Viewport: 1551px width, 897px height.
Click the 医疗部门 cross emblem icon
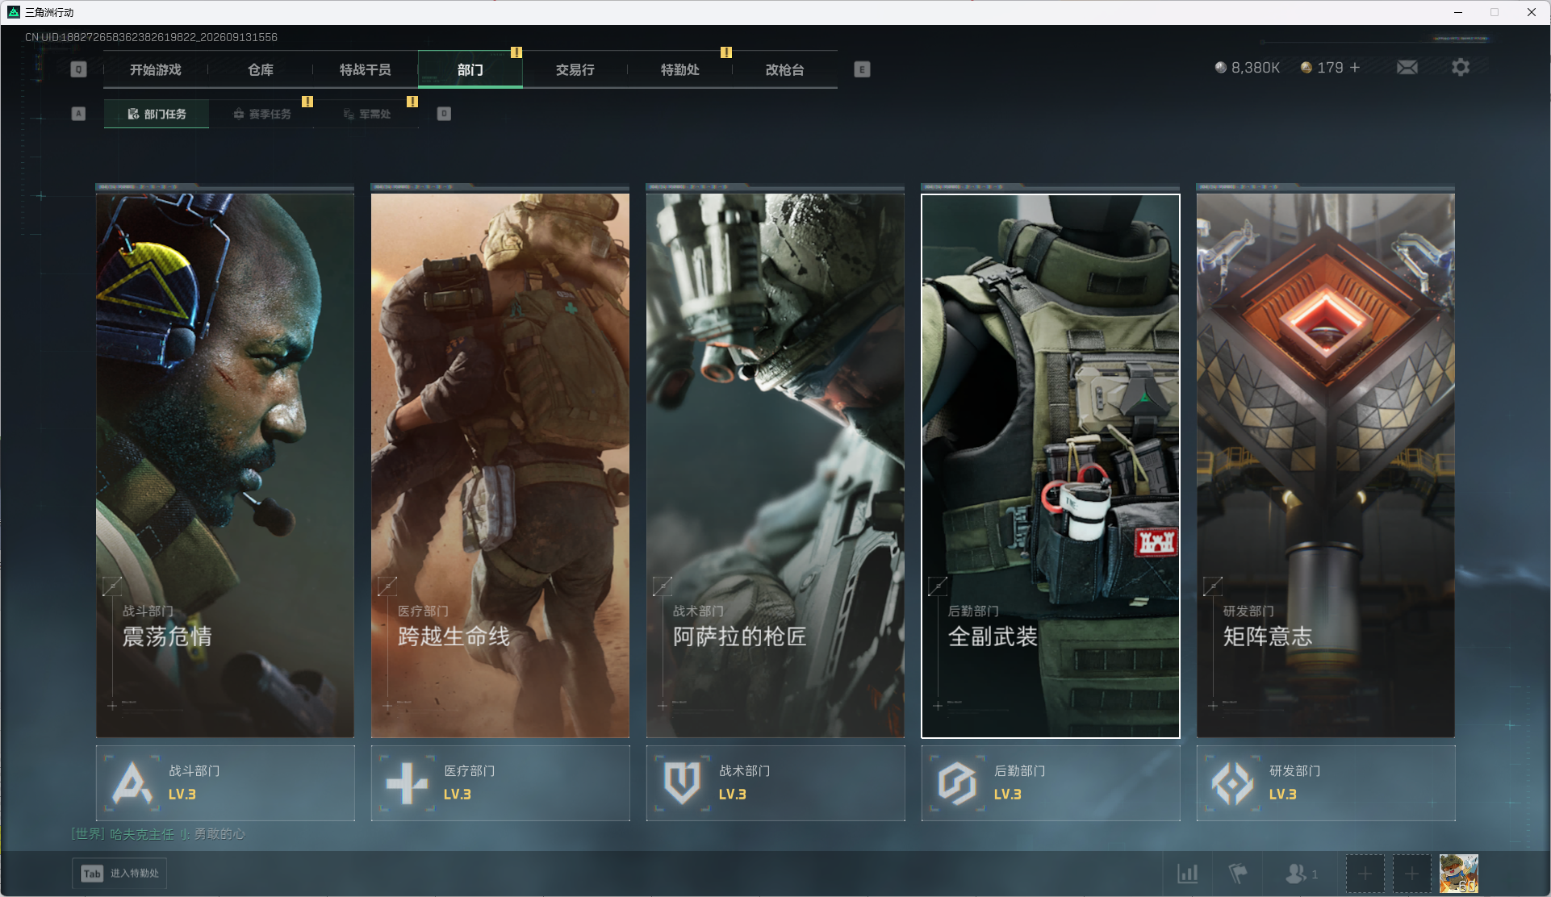tap(407, 783)
